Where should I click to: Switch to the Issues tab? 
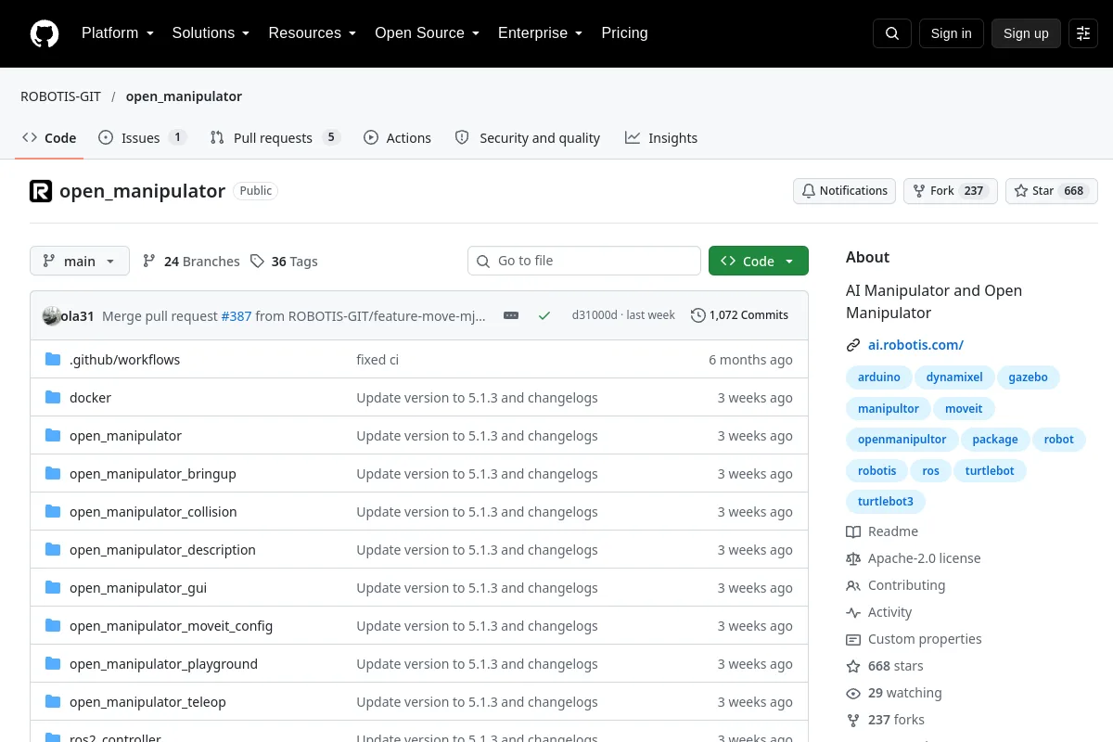click(x=143, y=138)
